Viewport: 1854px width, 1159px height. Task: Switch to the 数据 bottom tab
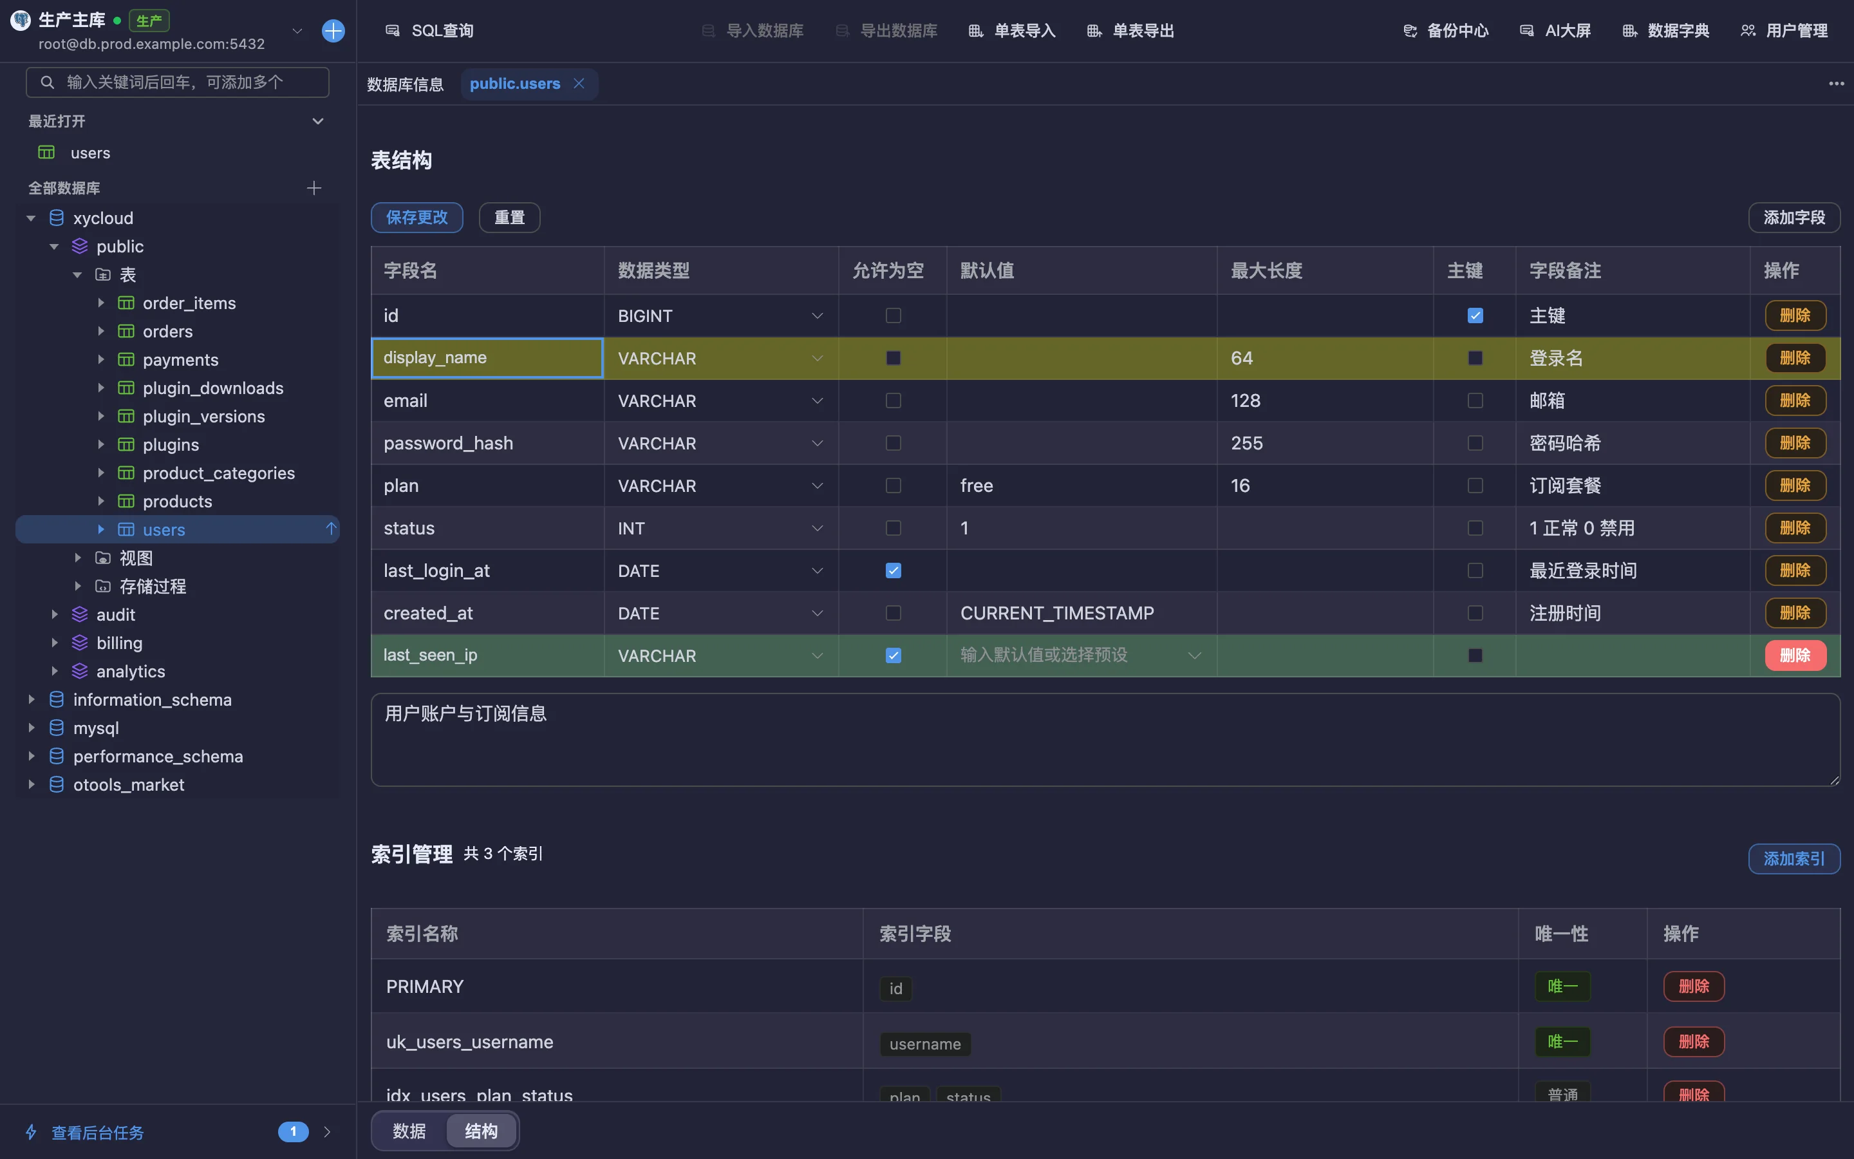pyautogui.click(x=409, y=1131)
